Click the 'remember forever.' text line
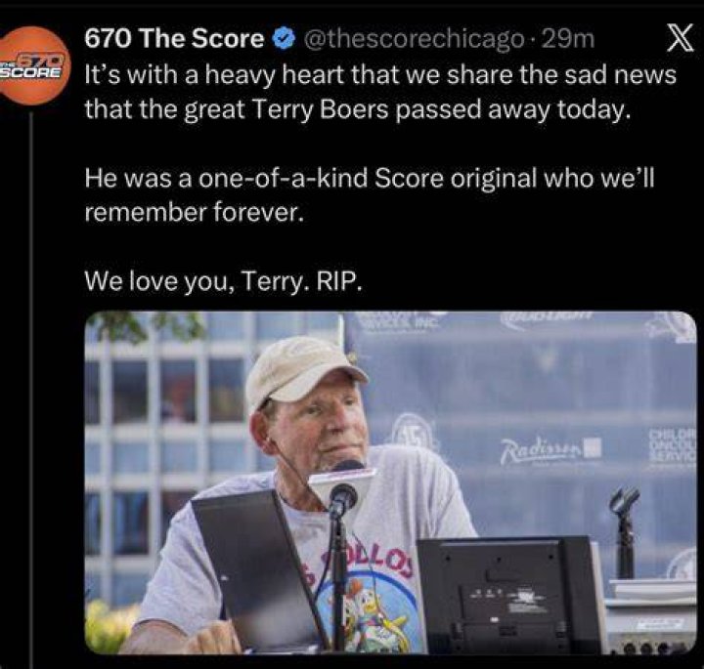The image size is (704, 669). pos(195,213)
